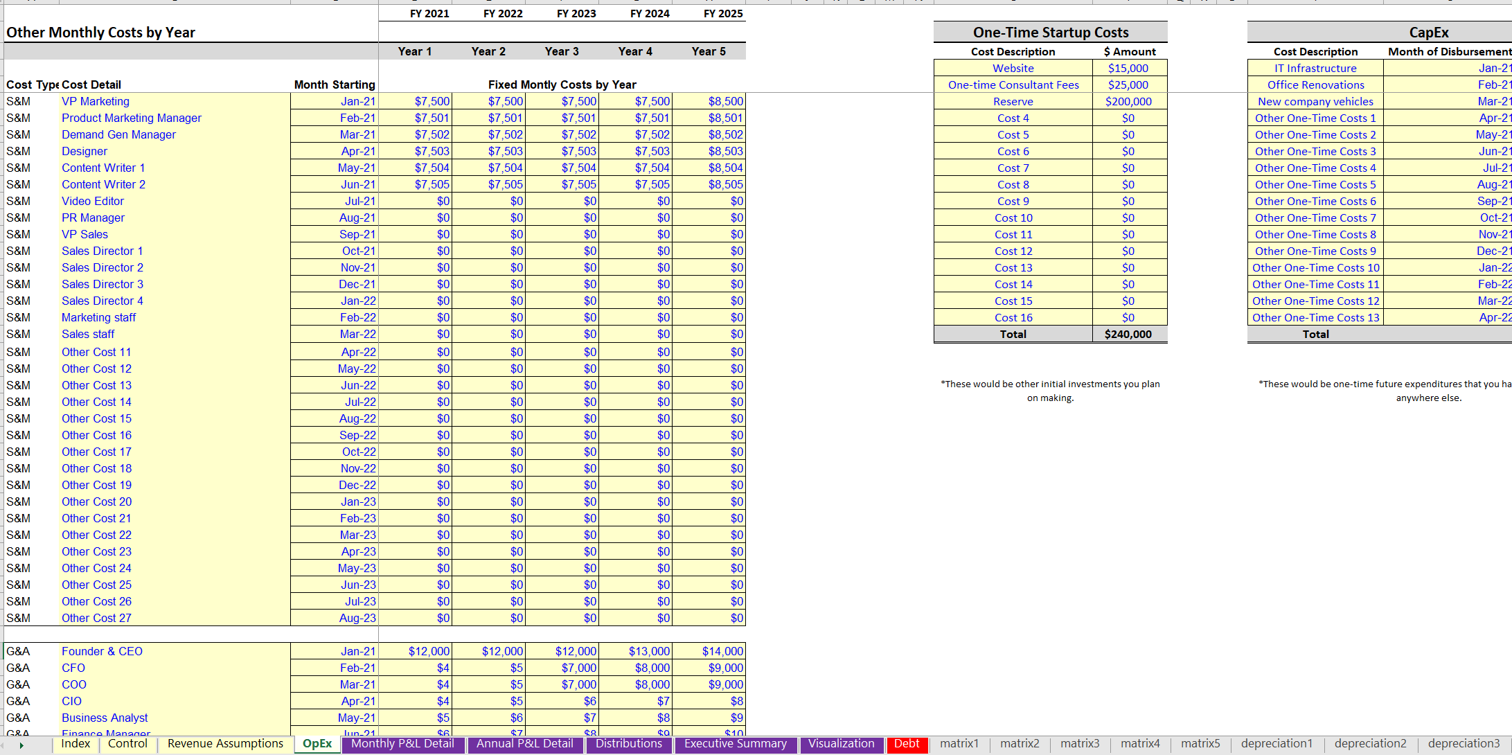Select the Reserve amount $200,000
Screen dimensions: 1512x755
click(x=1129, y=101)
